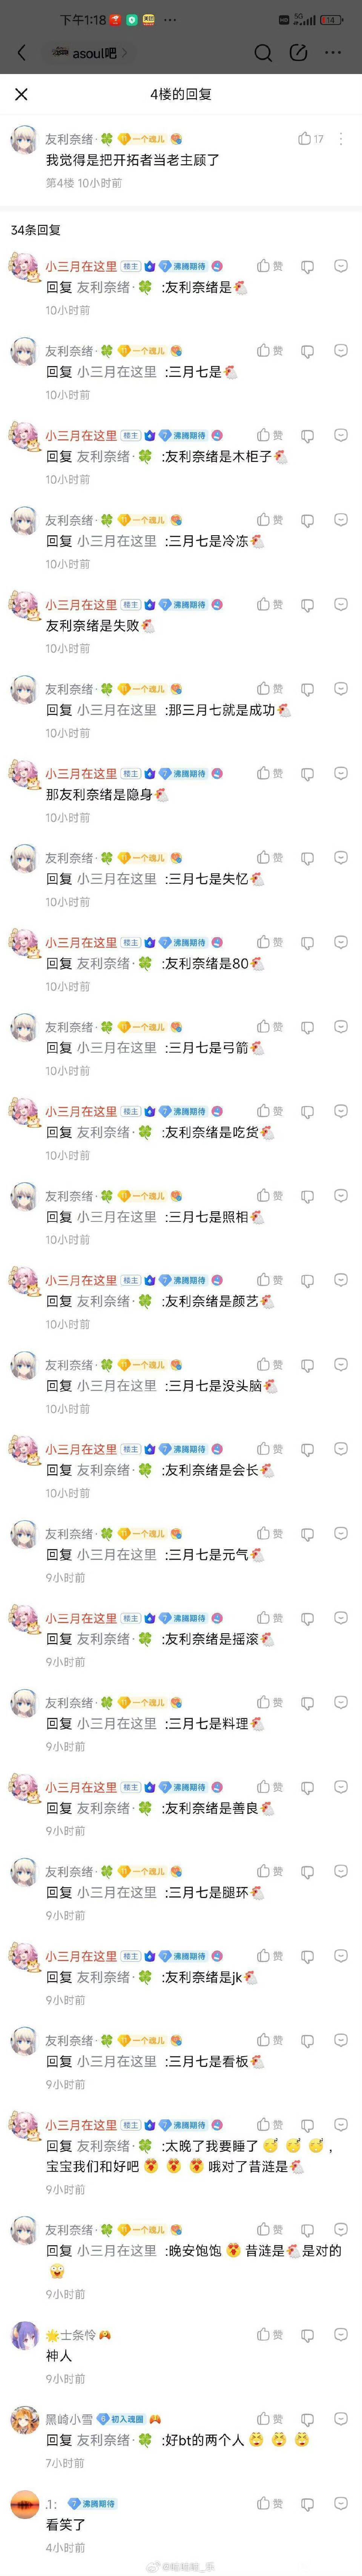The image size is (362, 2576).
Task: Tap 士条怜's avatar next to 神人
Action: coord(24,2337)
